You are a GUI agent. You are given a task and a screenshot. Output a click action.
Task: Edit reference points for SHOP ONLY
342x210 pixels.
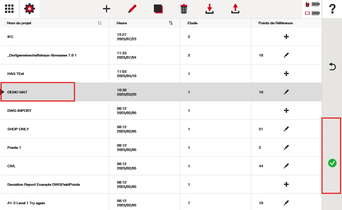coord(286,129)
